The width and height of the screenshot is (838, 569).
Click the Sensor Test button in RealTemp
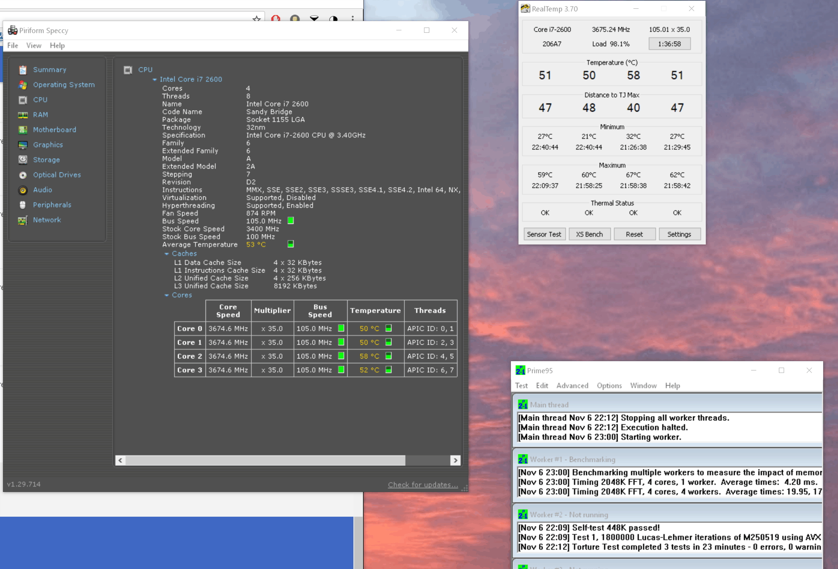tap(544, 234)
